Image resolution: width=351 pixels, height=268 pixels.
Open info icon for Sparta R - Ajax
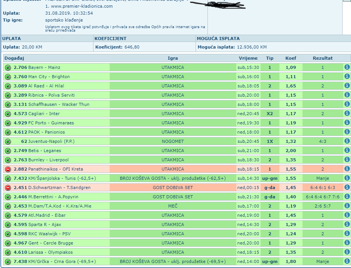pos(347,224)
